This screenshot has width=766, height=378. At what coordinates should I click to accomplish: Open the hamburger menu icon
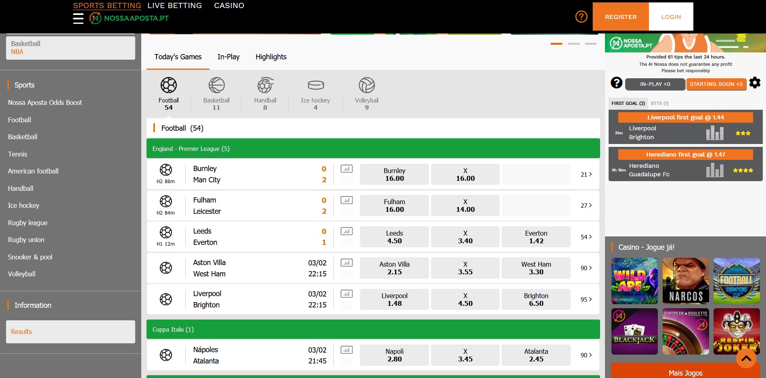click(x=78, y=19)
